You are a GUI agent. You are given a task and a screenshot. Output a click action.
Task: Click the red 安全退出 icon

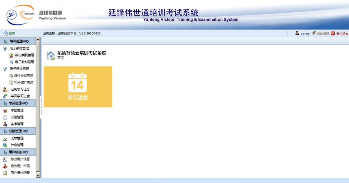click(333, 33)
